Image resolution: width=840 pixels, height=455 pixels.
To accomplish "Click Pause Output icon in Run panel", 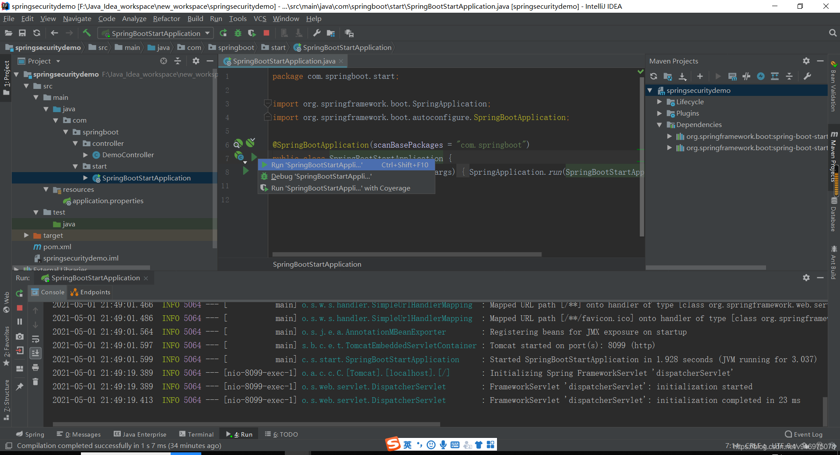I will pos(19,322).
